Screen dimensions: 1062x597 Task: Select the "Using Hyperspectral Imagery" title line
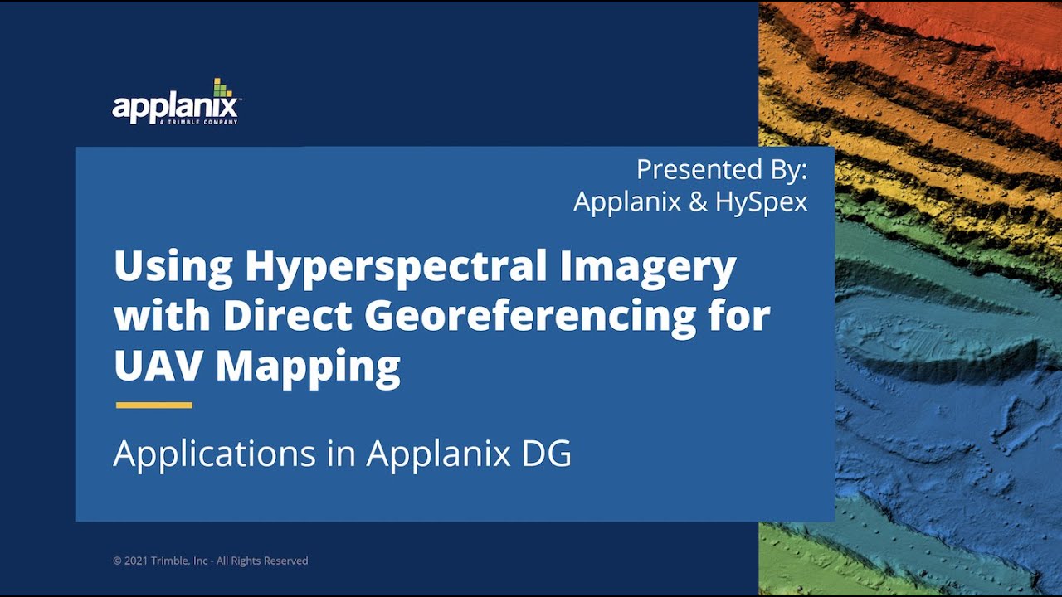click(425, 266)
